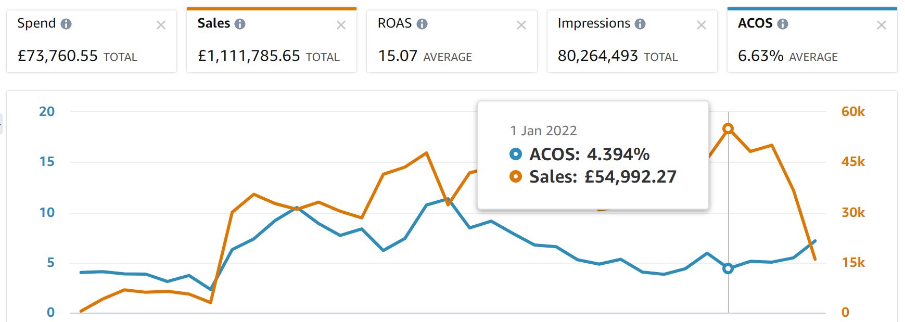Click the info icon next to Spend

[66, 24]
